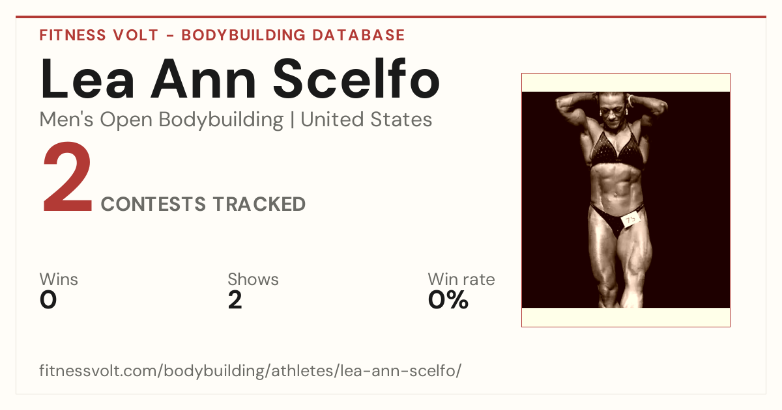Select the Shows value of 2

[x=235, y=300]
